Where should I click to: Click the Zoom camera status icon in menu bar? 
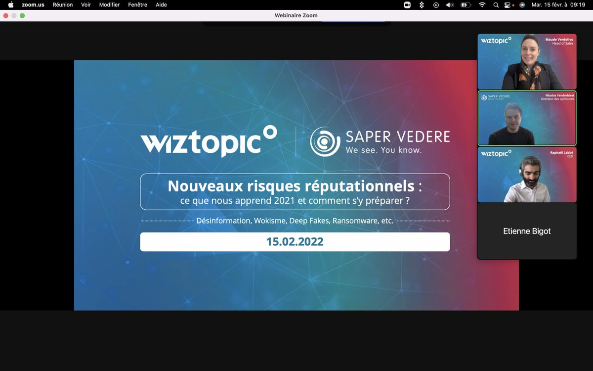click(408, 4)
